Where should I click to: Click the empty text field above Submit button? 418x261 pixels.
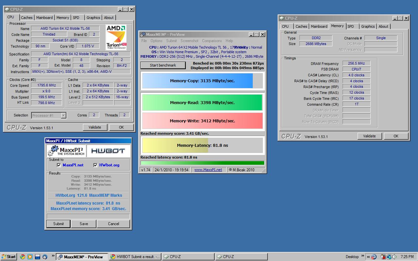88,216
